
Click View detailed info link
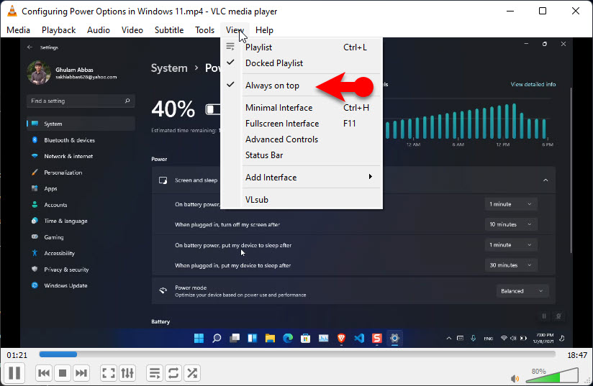point(533,84)
